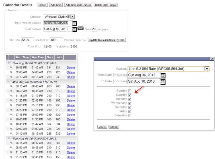Open details magnifier for Sun 02:00 AM row
The image size is (215, 159).
(x=11, y=72)
